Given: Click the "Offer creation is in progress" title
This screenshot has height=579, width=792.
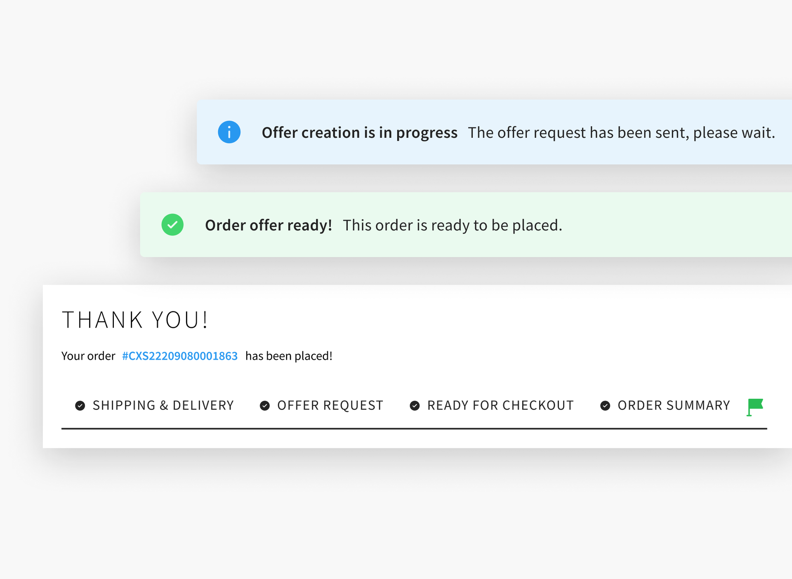Looking at the screenshot, I should tap(359, 133).
